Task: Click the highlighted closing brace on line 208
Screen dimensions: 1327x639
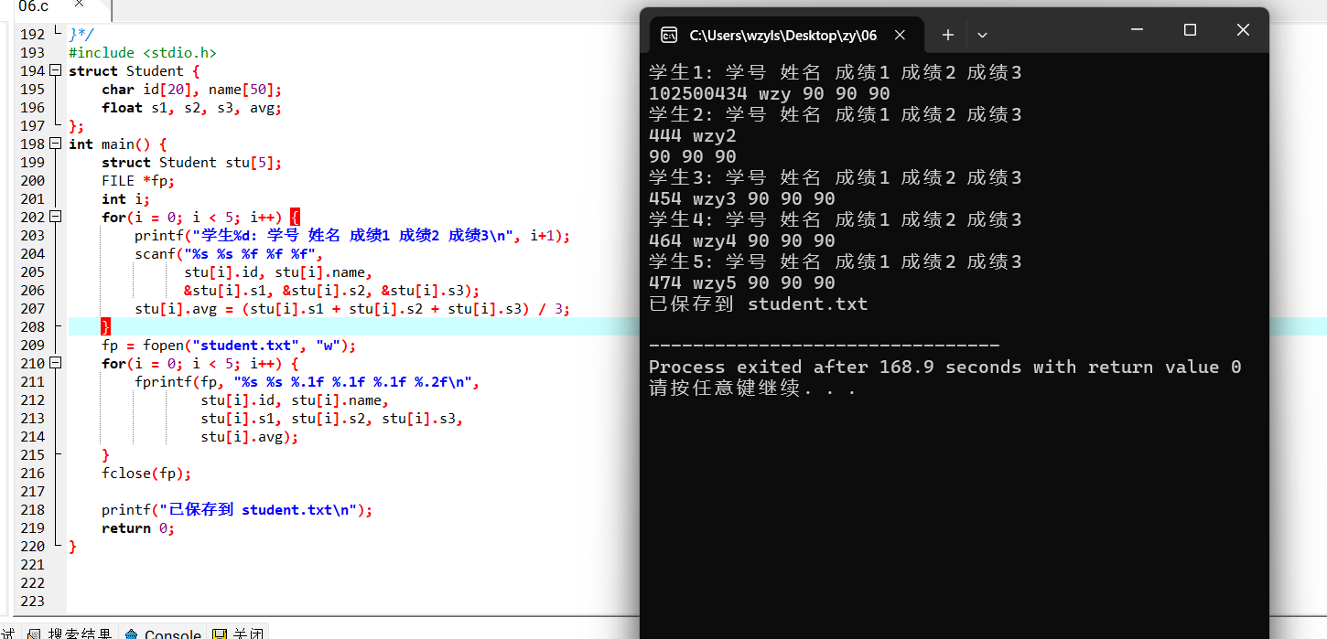Action: tap(105, 326)
